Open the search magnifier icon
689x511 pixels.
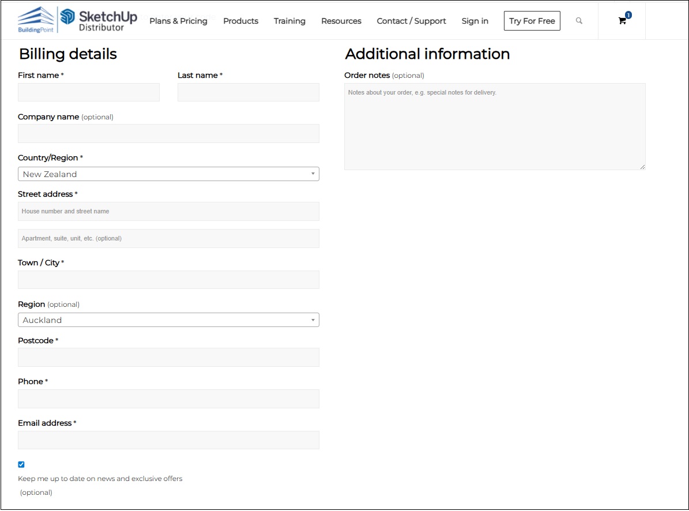[579, 21]
